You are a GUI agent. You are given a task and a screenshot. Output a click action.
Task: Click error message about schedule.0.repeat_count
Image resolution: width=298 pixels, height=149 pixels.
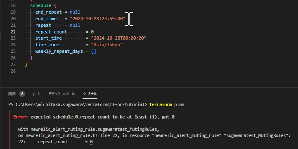pos(102,117)
